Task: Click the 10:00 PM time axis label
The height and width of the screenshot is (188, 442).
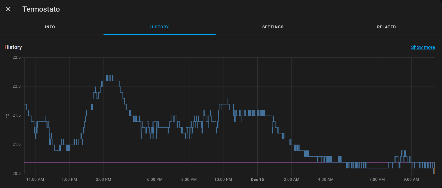Action: (x=223, y=180)
